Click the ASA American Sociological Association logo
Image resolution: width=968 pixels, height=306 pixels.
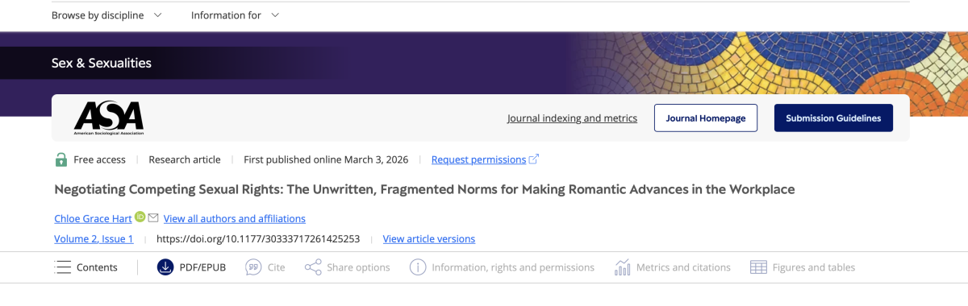pos(108,118)
